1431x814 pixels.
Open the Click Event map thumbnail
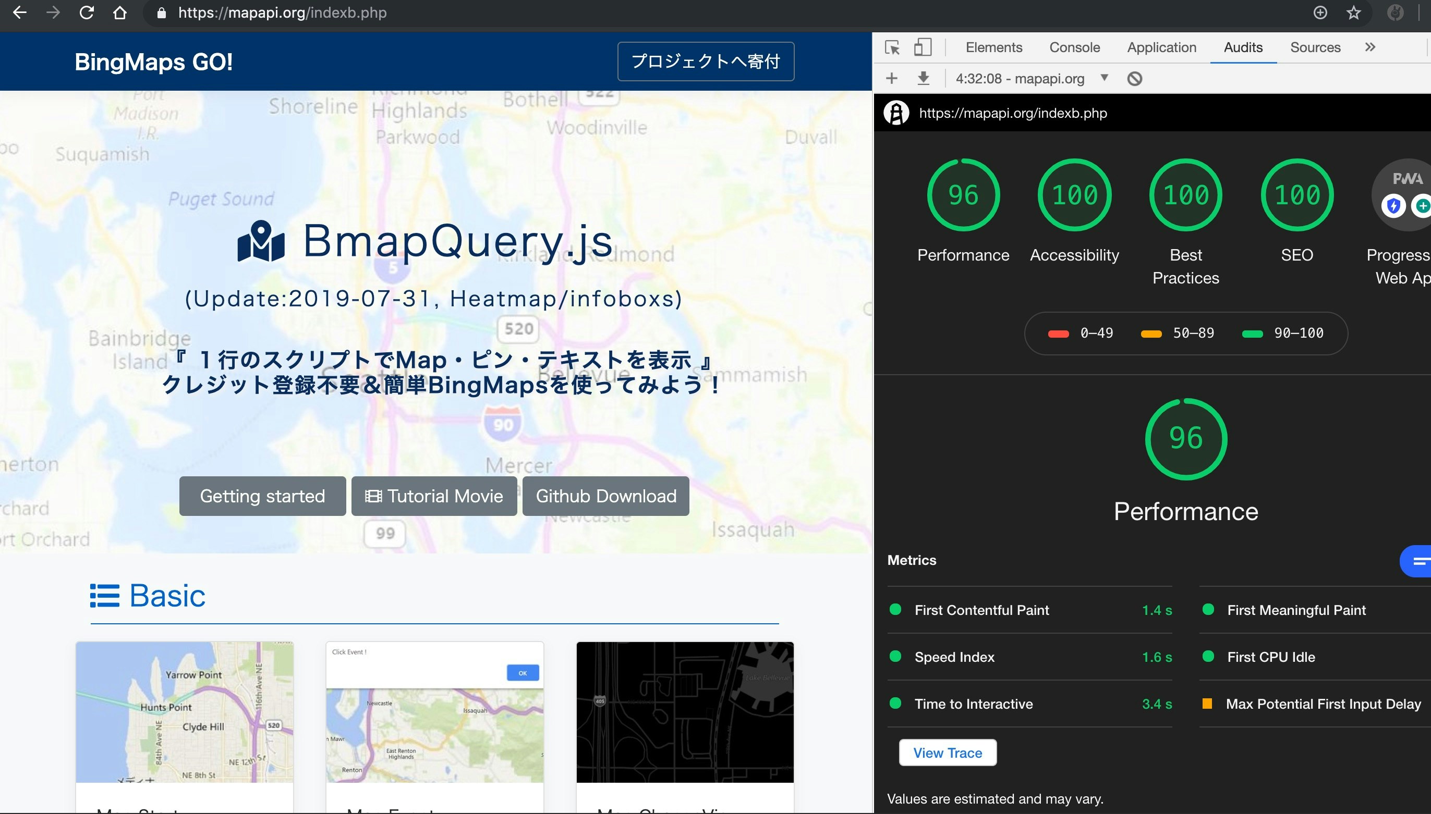click(x=434, y=712)
